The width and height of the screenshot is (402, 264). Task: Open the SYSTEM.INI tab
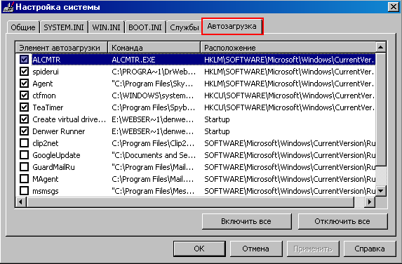64,27
